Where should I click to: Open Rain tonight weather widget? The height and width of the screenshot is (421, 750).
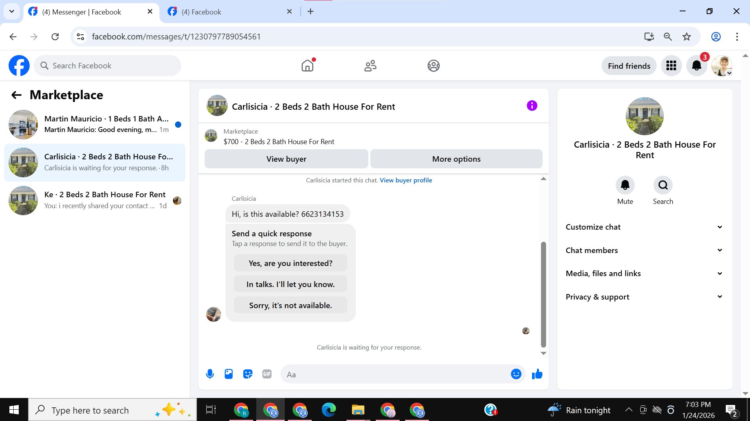click(x=579, y=410)
